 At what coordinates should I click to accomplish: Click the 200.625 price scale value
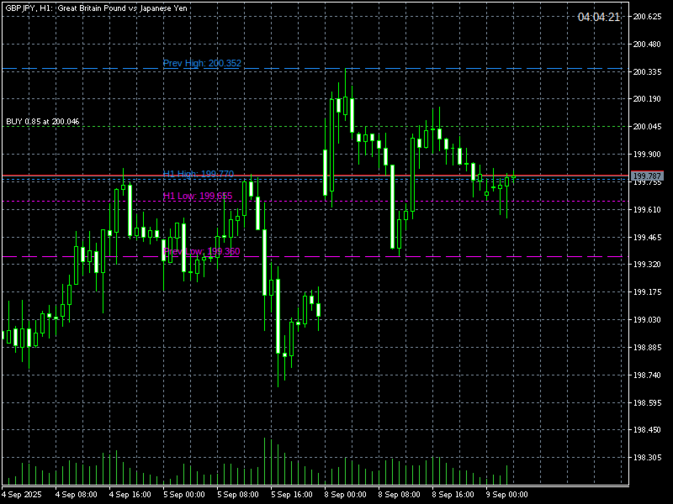[647, 17]
